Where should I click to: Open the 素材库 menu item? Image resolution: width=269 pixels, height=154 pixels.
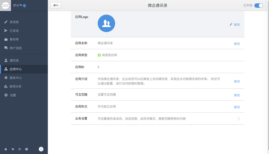[x=24, y=39]
